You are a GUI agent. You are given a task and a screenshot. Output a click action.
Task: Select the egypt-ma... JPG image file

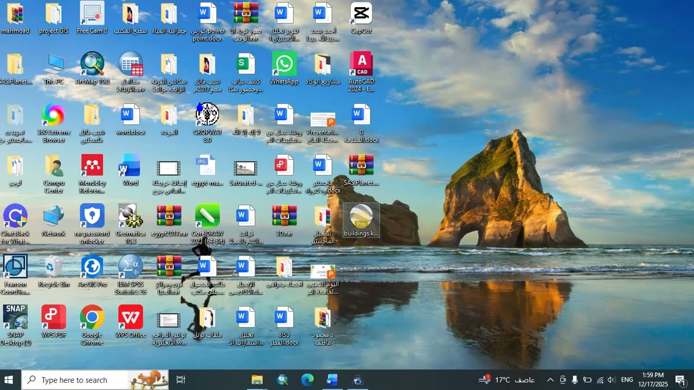pyautogui.click(x=207, y=170)
